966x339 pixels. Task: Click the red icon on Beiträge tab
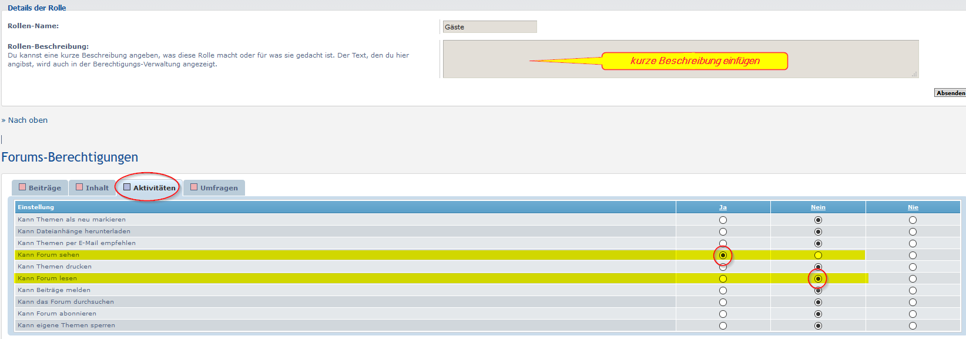tap(22, 187)
